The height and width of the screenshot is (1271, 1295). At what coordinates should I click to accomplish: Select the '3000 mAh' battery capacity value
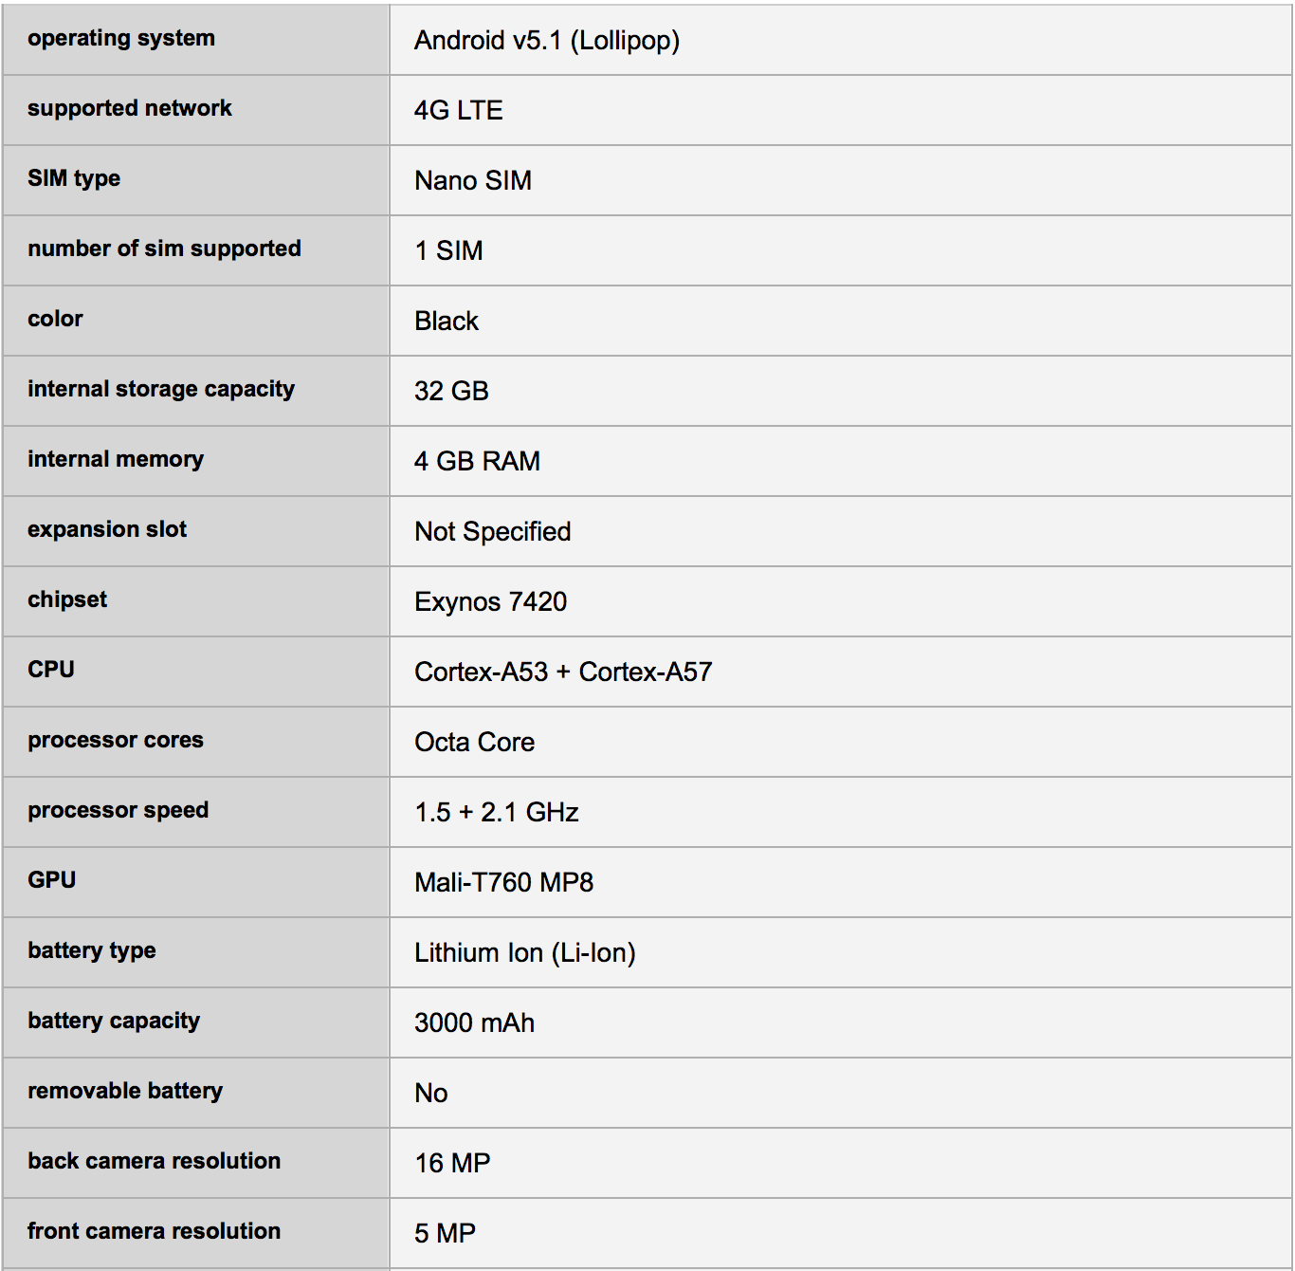point(474,1022)
